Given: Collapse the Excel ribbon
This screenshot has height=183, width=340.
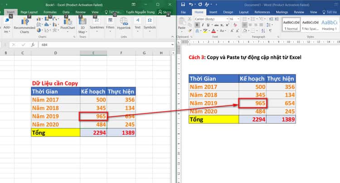Looking at the screenshot, I should [172, 37].
